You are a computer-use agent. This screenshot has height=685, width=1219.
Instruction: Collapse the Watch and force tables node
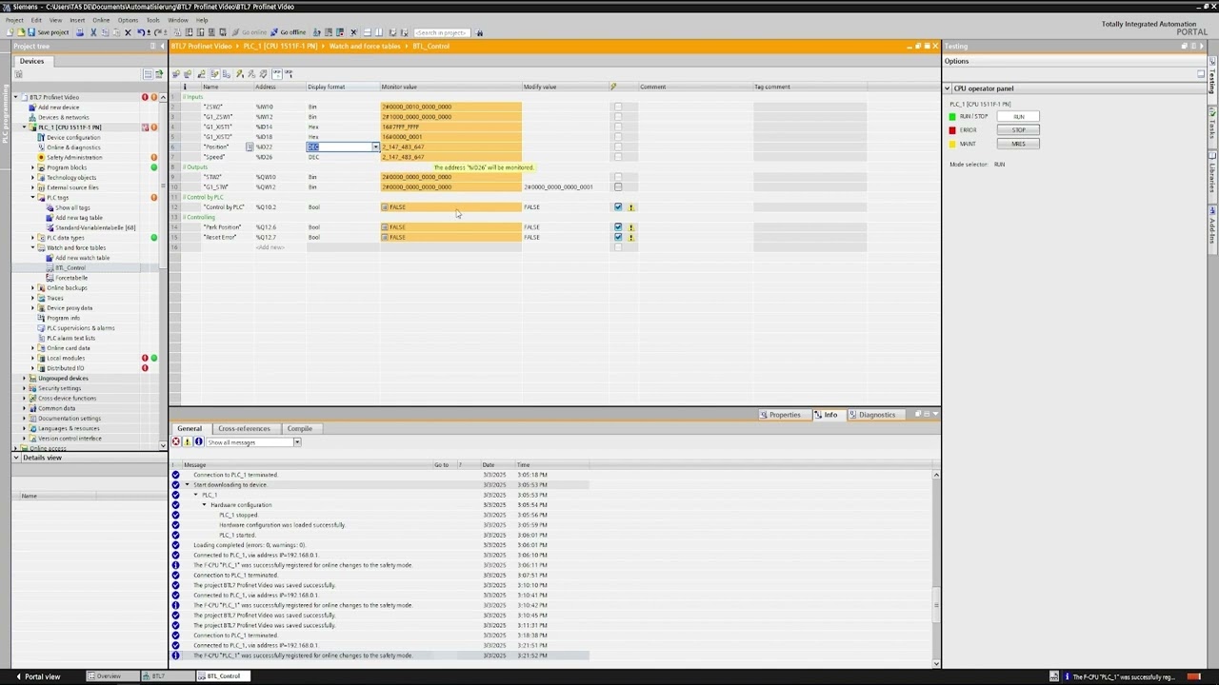coord(33,247)
